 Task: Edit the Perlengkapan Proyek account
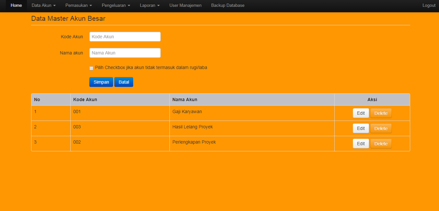pyautogui.click(x=361, y=143)
